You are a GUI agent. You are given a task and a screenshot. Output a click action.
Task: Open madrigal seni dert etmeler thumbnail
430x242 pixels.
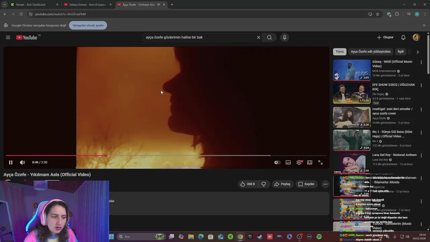[352, 117]
